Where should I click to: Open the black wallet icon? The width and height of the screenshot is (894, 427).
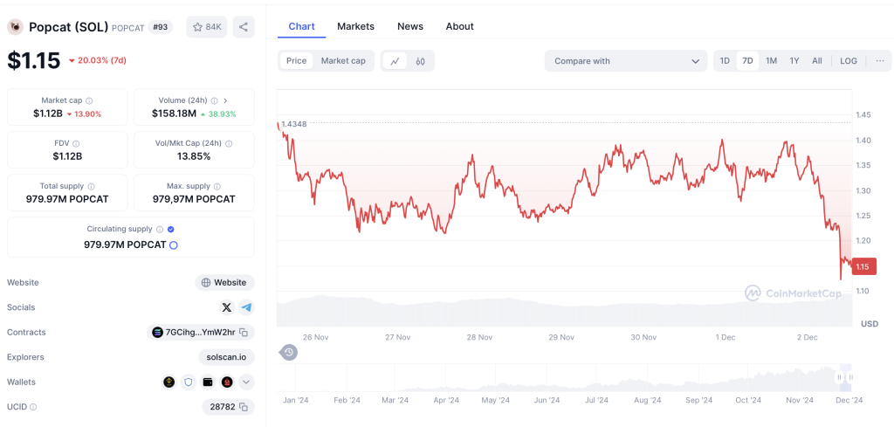coord(208,382)
